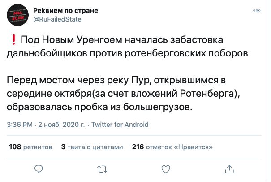Viewport: 271px width, 182px height.
Task: Like the tweet with the heart icon
Action: [x=166, y=169]
